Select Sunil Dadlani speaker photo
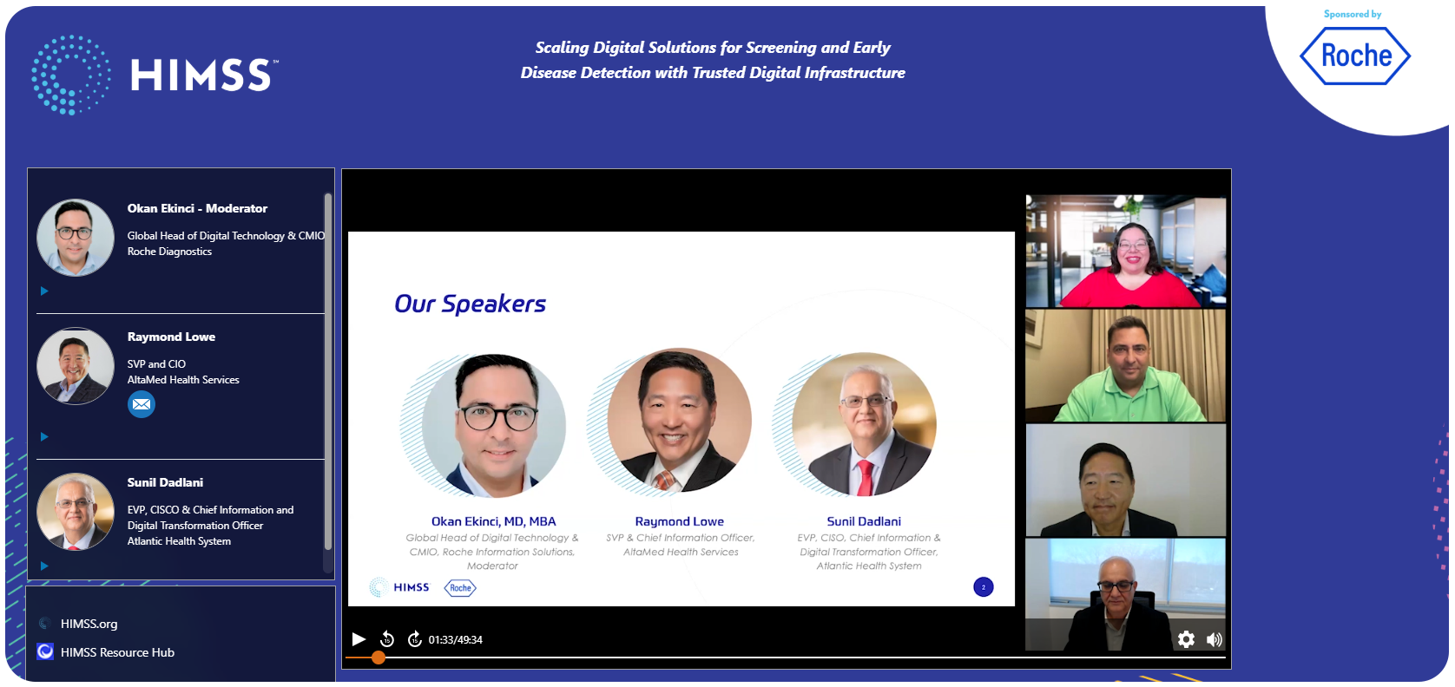Screen dimensions: 1455x687 click(76, 512)
